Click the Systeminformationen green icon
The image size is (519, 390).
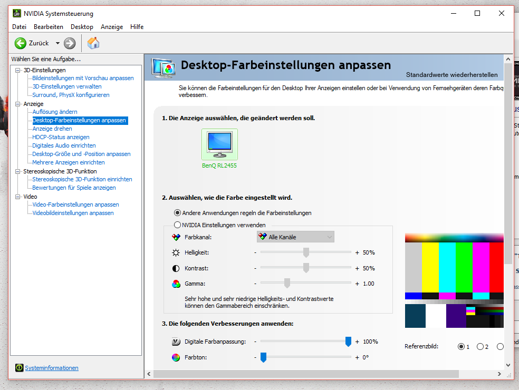19,367
